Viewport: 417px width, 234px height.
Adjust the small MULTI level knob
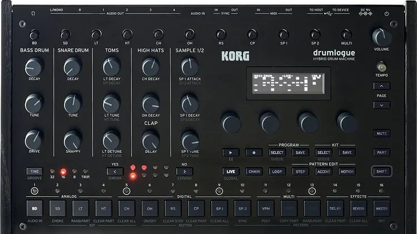346,35
